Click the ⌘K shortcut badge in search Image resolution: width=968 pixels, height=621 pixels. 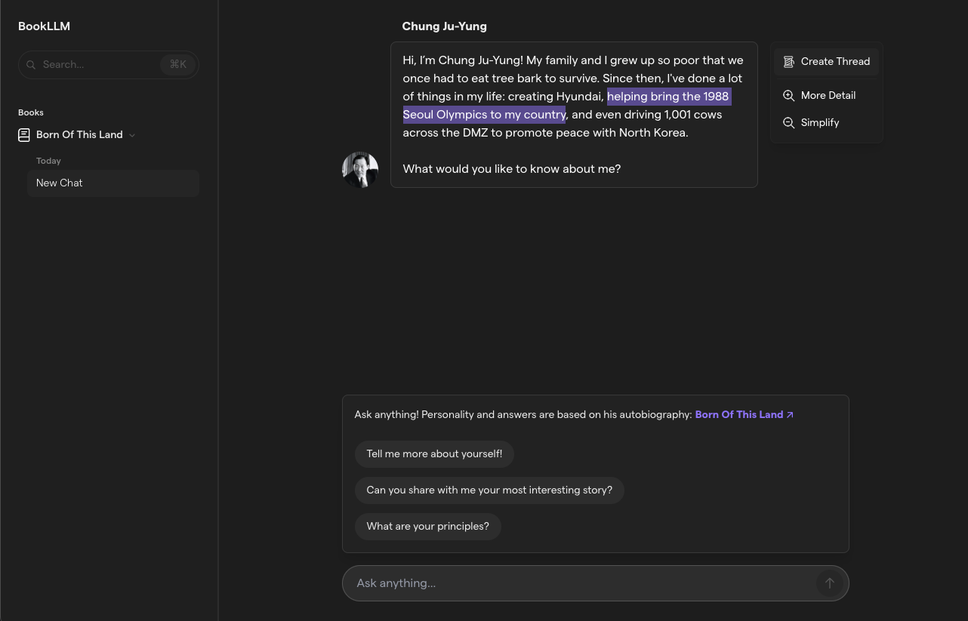click(x=178, y=65)
